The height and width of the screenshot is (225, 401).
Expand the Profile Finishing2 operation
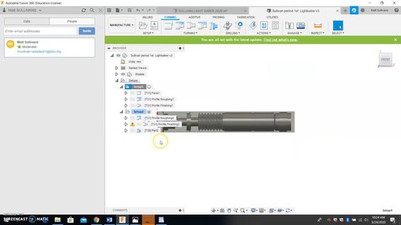pos(126,124)
